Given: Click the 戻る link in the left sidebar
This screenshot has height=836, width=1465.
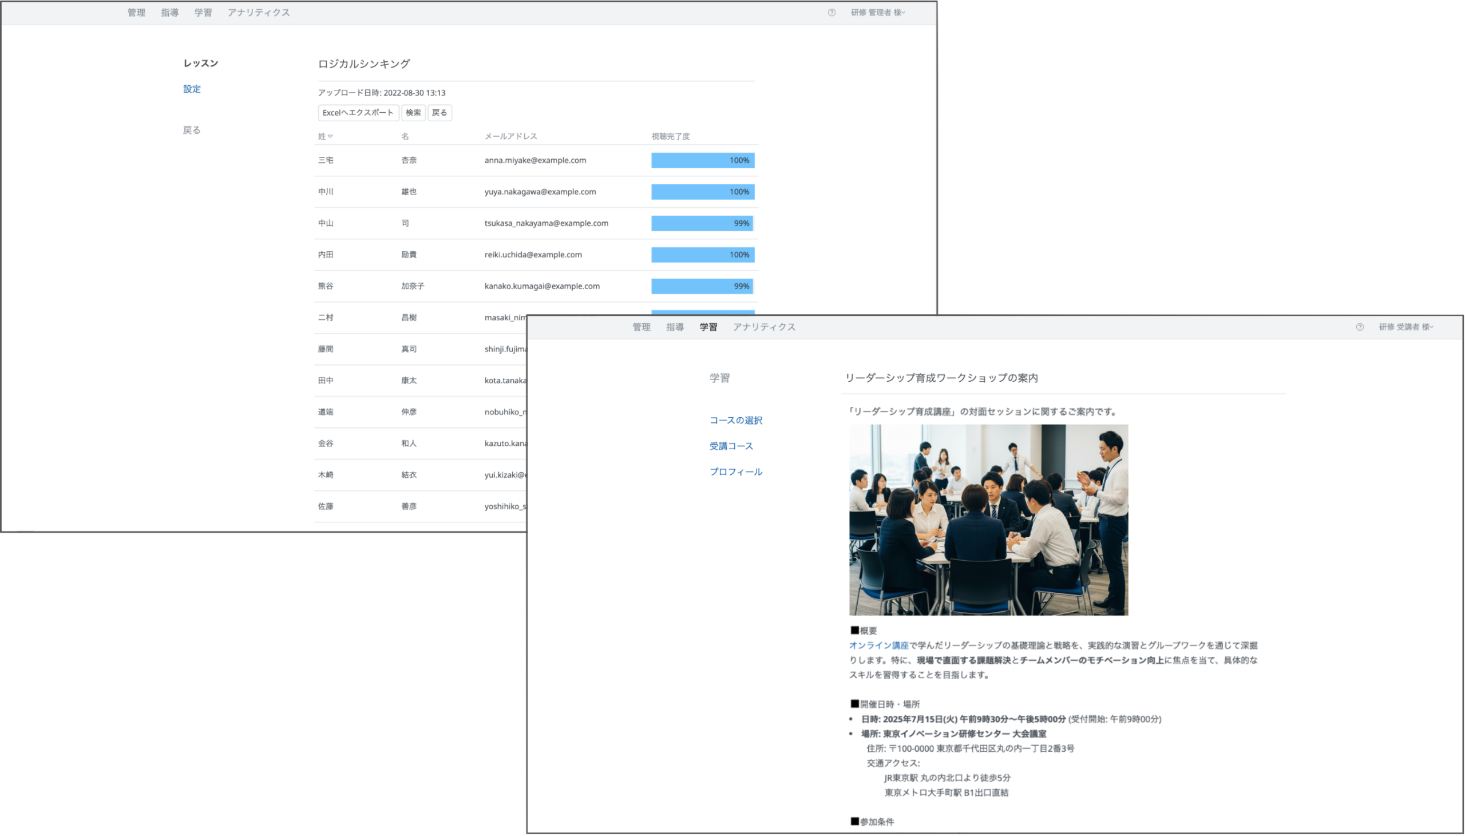Looking at the screenshot, I should (x=192, y=130).
